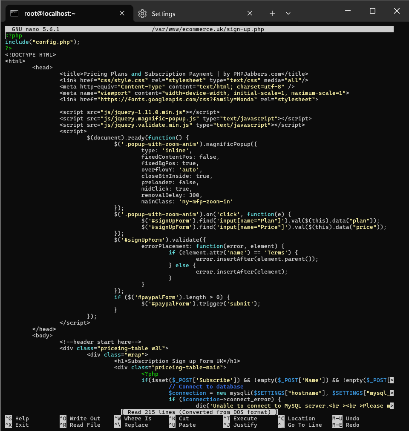Click the trigger('submit') line
This screenshot has width=409, height=431.
coord(201,303)
